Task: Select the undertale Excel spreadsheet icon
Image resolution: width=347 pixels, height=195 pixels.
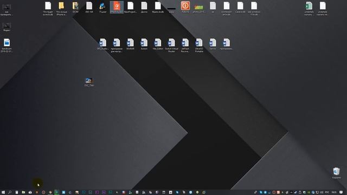Action: tap(309, 9)
